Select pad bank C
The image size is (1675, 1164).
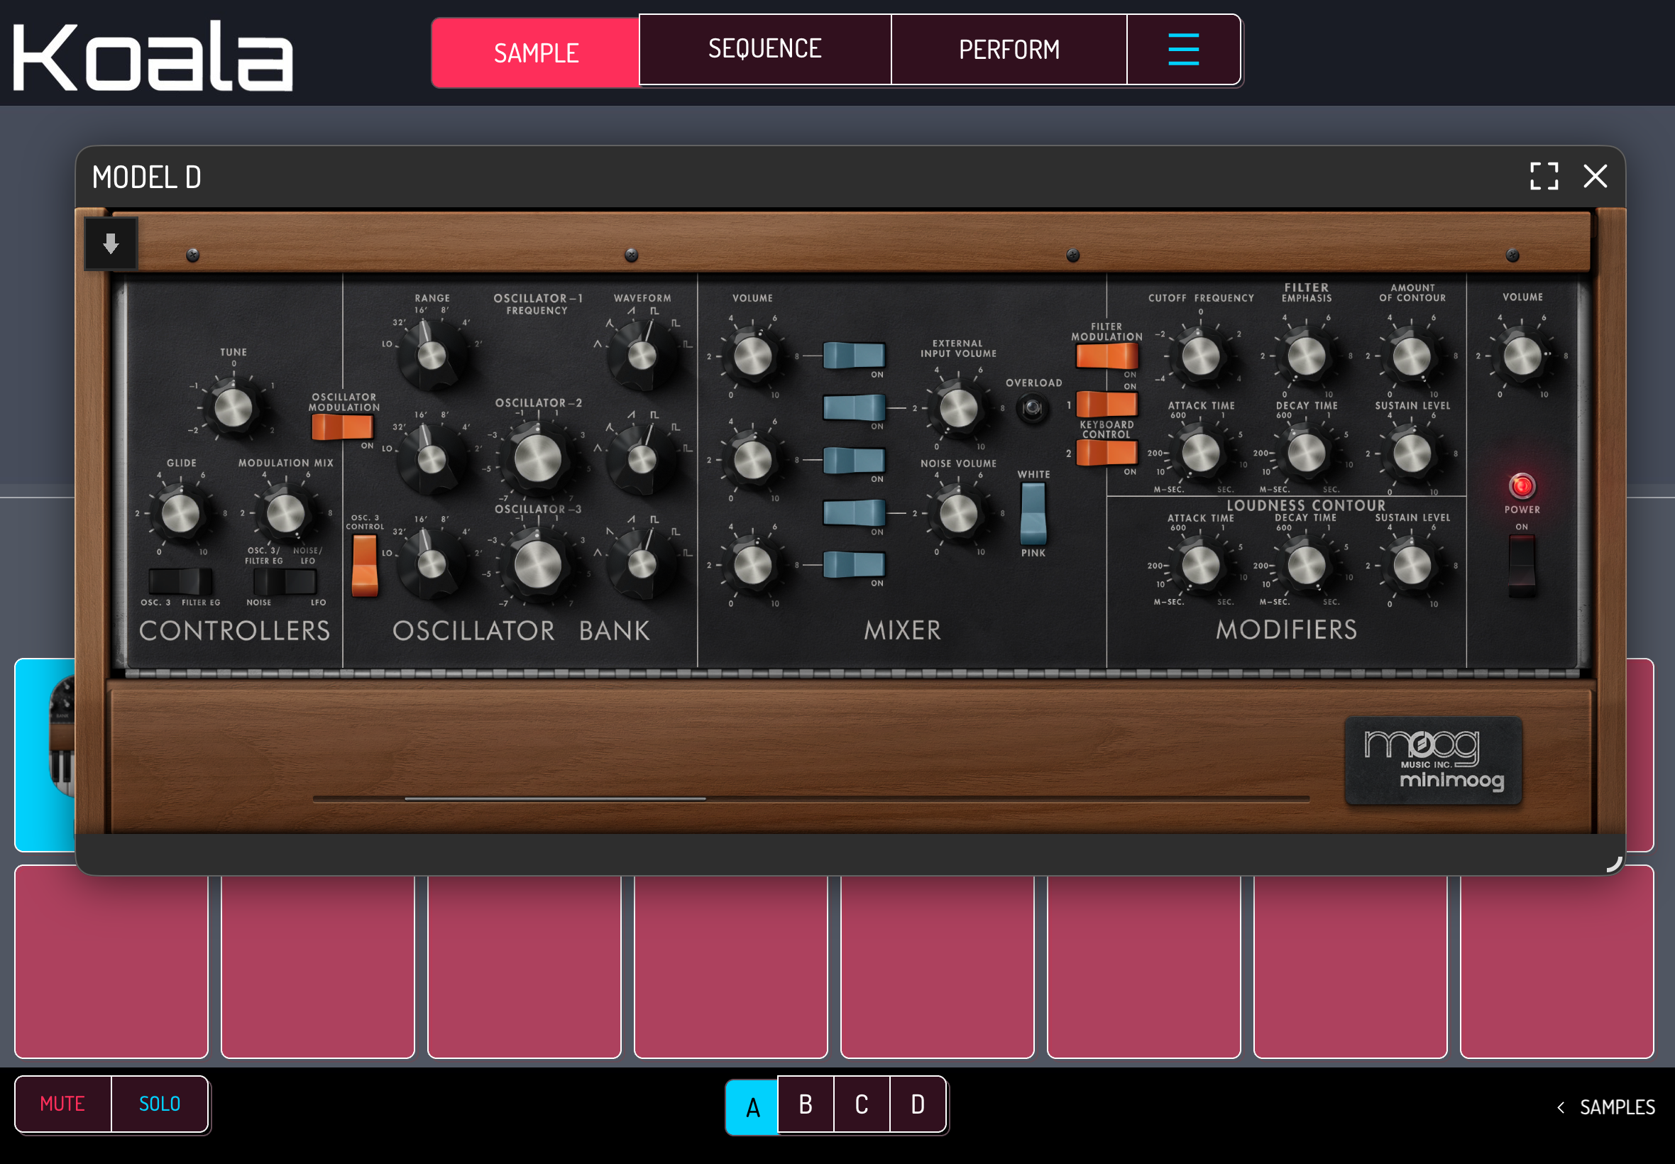coord(862,1104)
